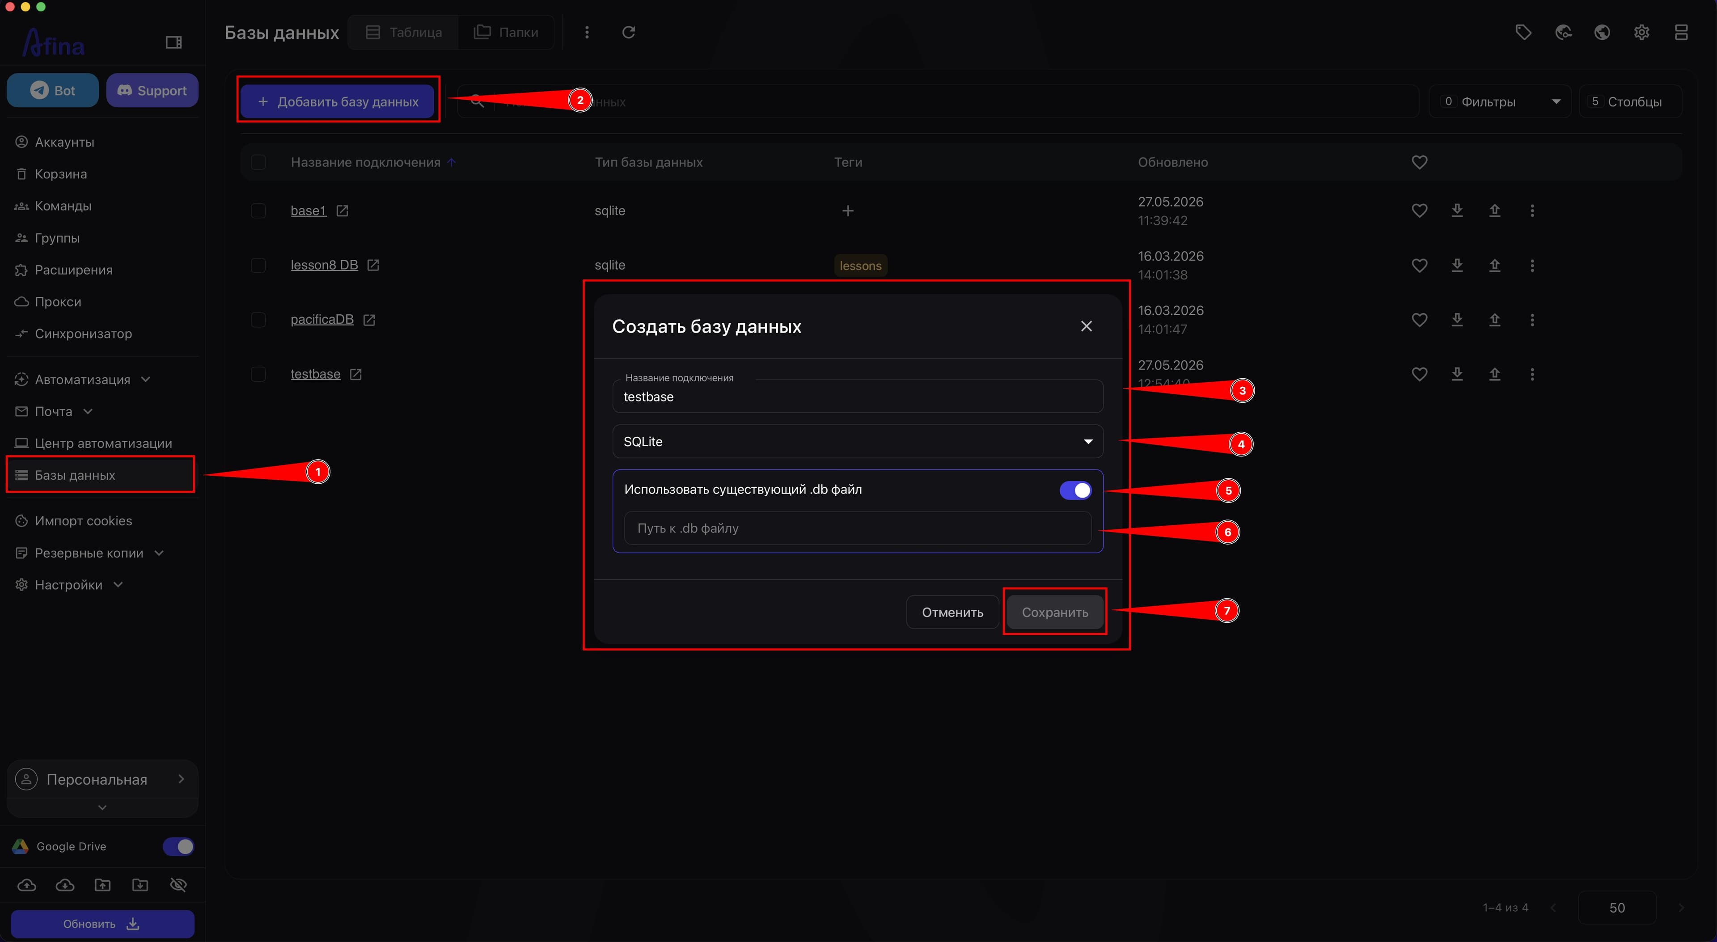Open the SQLite database type dropdown

(857, 441)
